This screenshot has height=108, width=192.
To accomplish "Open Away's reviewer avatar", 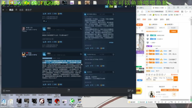I will [23, 54].
